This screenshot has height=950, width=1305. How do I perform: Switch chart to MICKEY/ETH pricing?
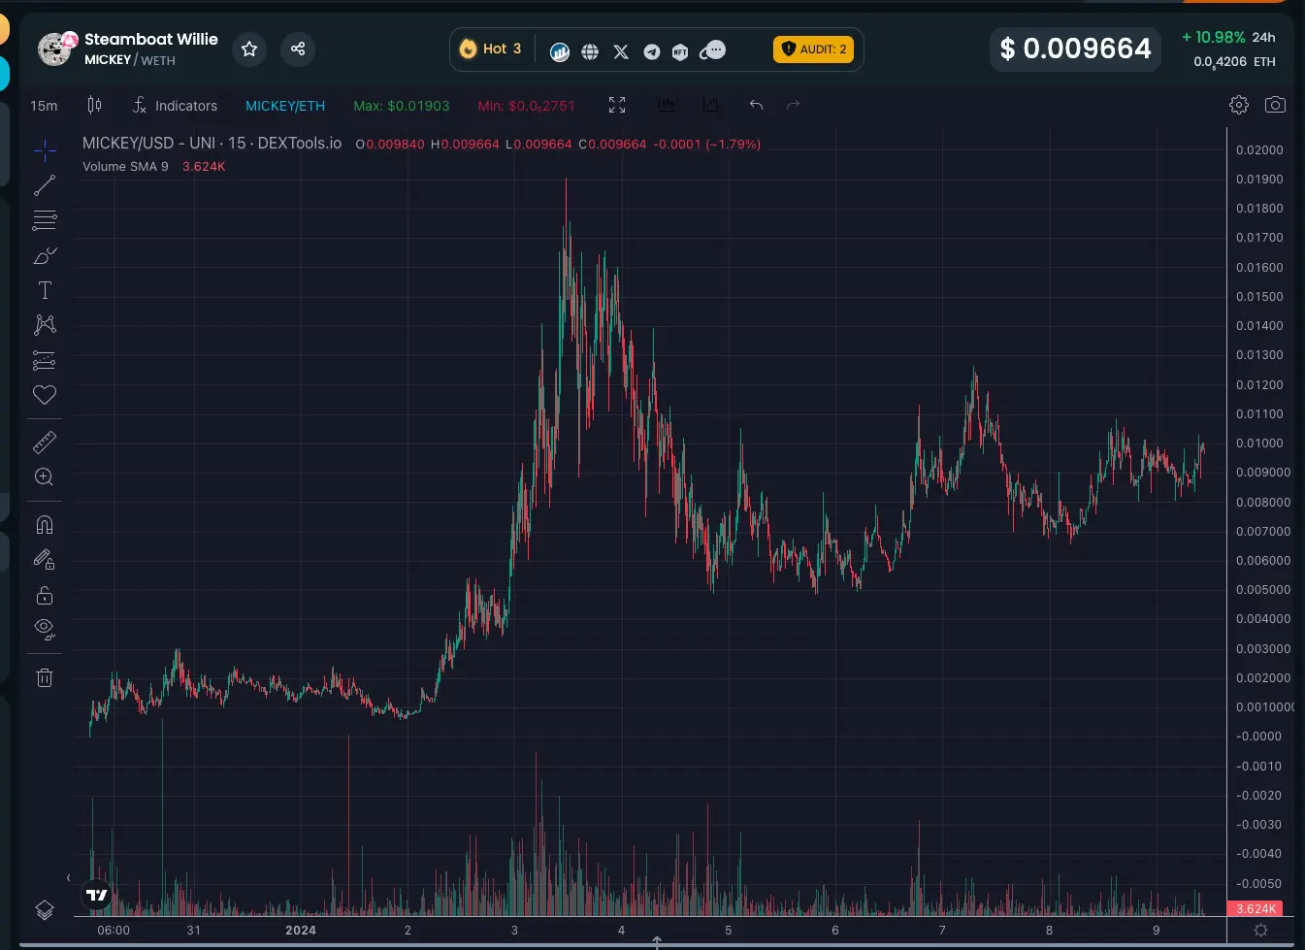click(x=285, y=106)
